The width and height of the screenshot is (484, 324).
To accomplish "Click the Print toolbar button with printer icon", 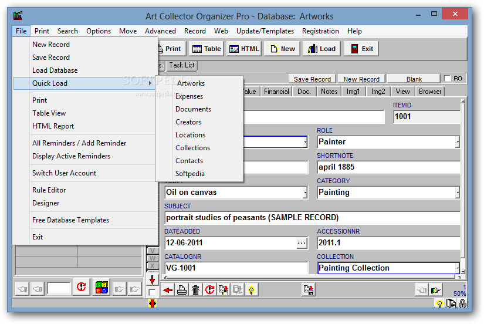I will tap(172, 49).
